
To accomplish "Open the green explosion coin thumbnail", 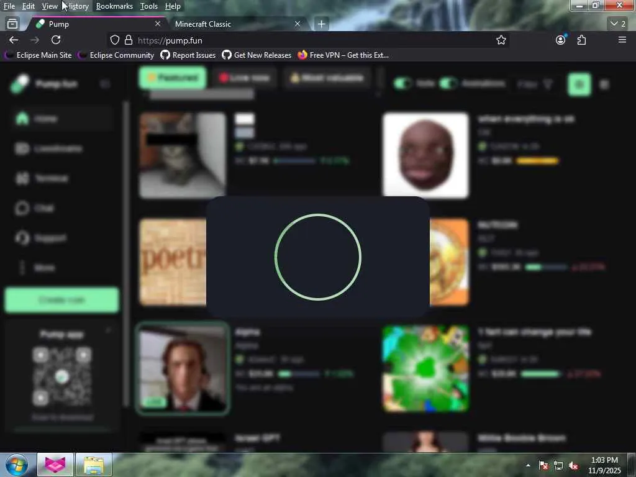I will [x=425, y=368].
